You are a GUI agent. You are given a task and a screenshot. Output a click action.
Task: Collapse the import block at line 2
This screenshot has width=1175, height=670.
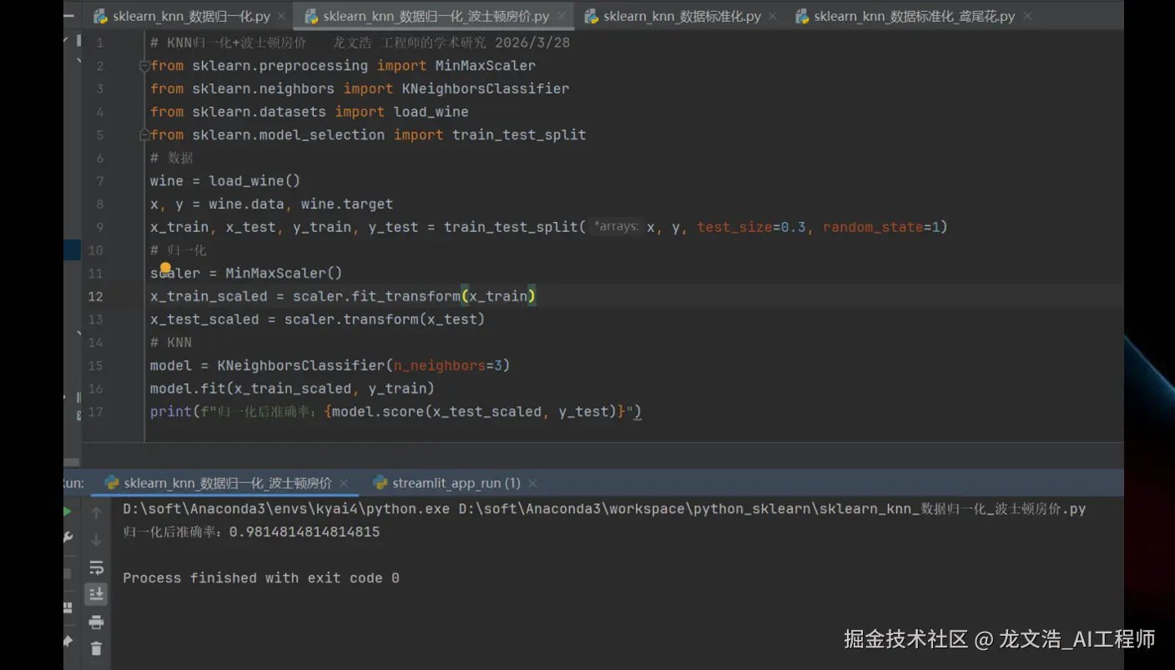pyautogui.click(x=144, y=66)
